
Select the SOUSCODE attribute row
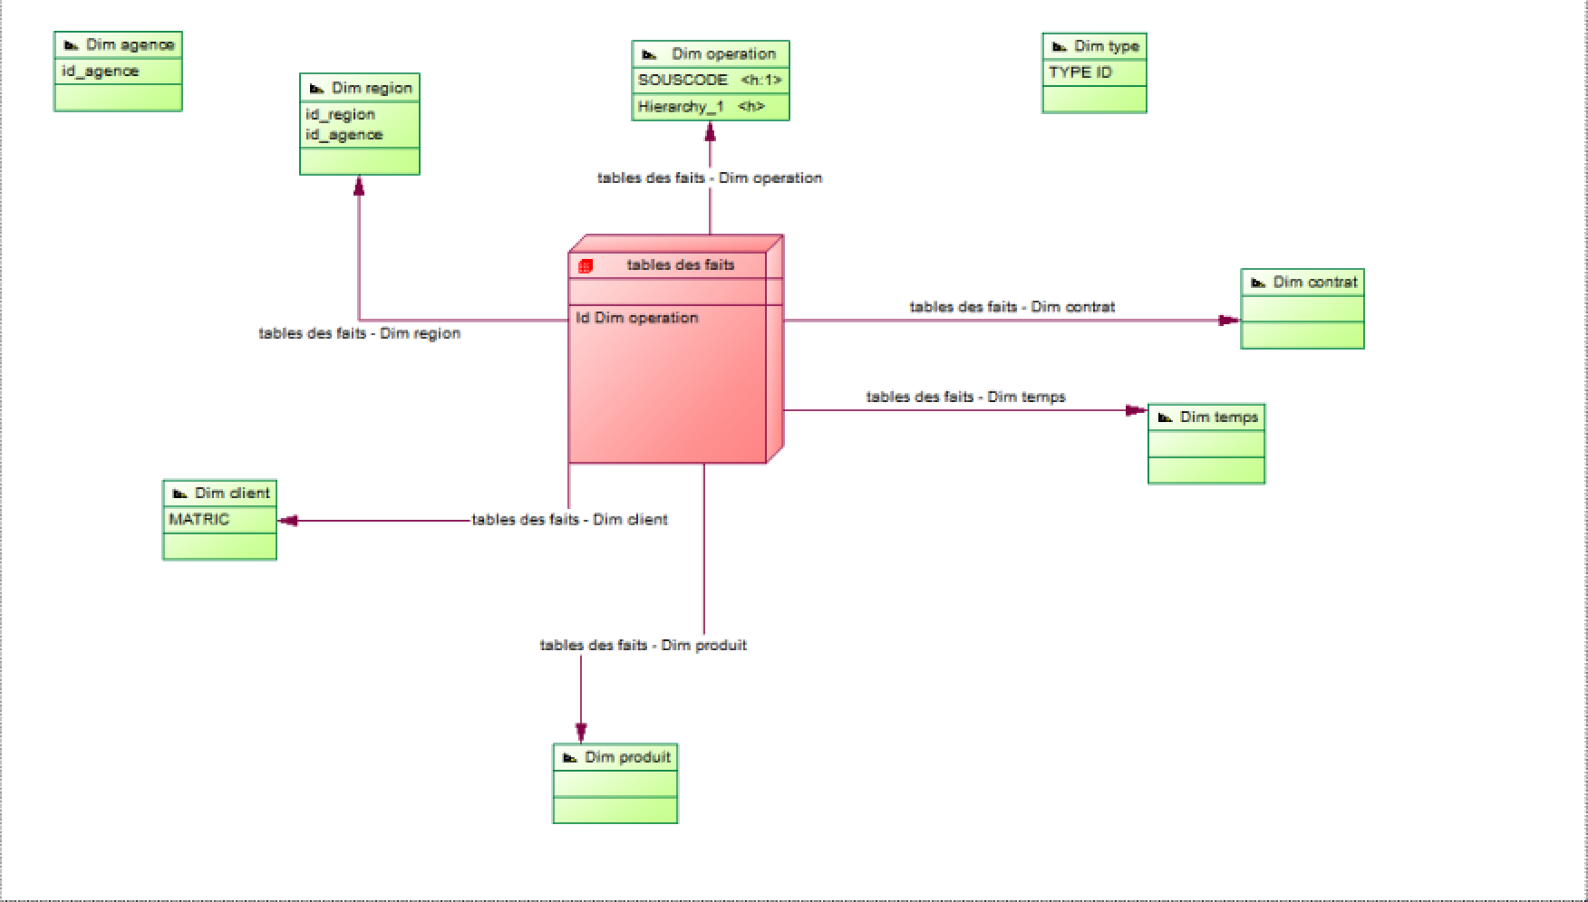click(x=711, y=80)
